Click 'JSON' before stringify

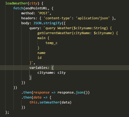(x=37, y=23)
